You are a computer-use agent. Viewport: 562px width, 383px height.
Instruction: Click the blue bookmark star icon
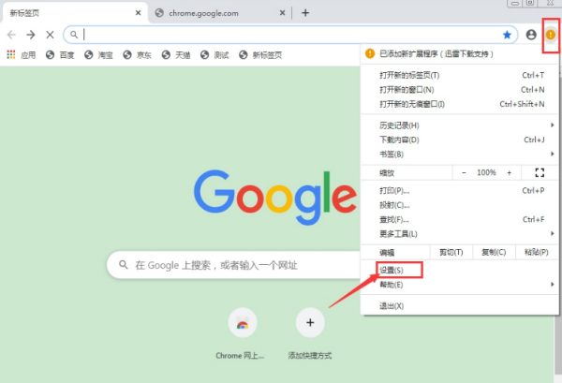pyautogui.click(x=507, y=35)
